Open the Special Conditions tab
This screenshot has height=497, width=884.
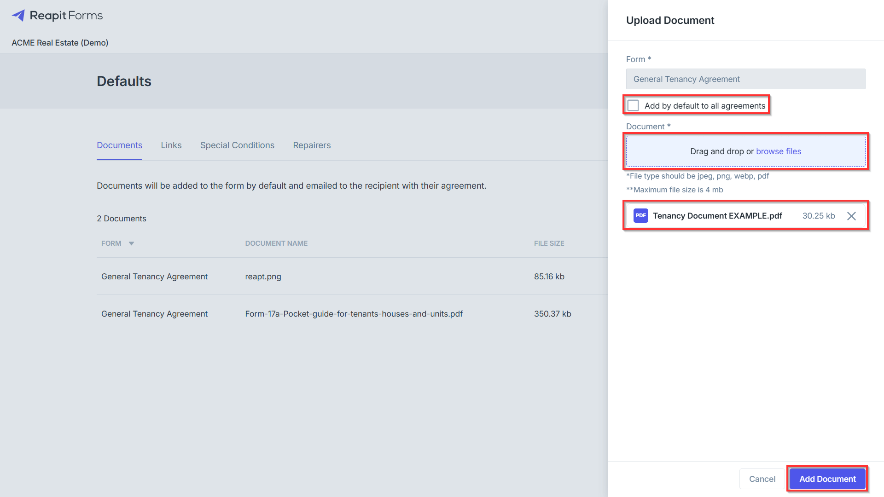237,145
